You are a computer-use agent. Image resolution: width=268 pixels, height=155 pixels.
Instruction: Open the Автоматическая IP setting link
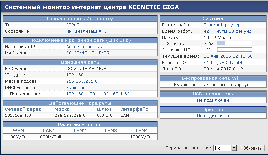pyautogui.click(x=85, y=47)
